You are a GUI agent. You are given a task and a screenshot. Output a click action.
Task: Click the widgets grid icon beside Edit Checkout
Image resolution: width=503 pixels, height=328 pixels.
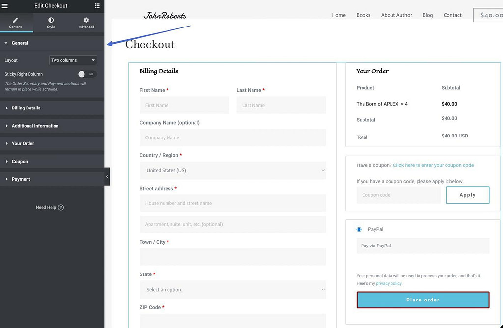97,5
